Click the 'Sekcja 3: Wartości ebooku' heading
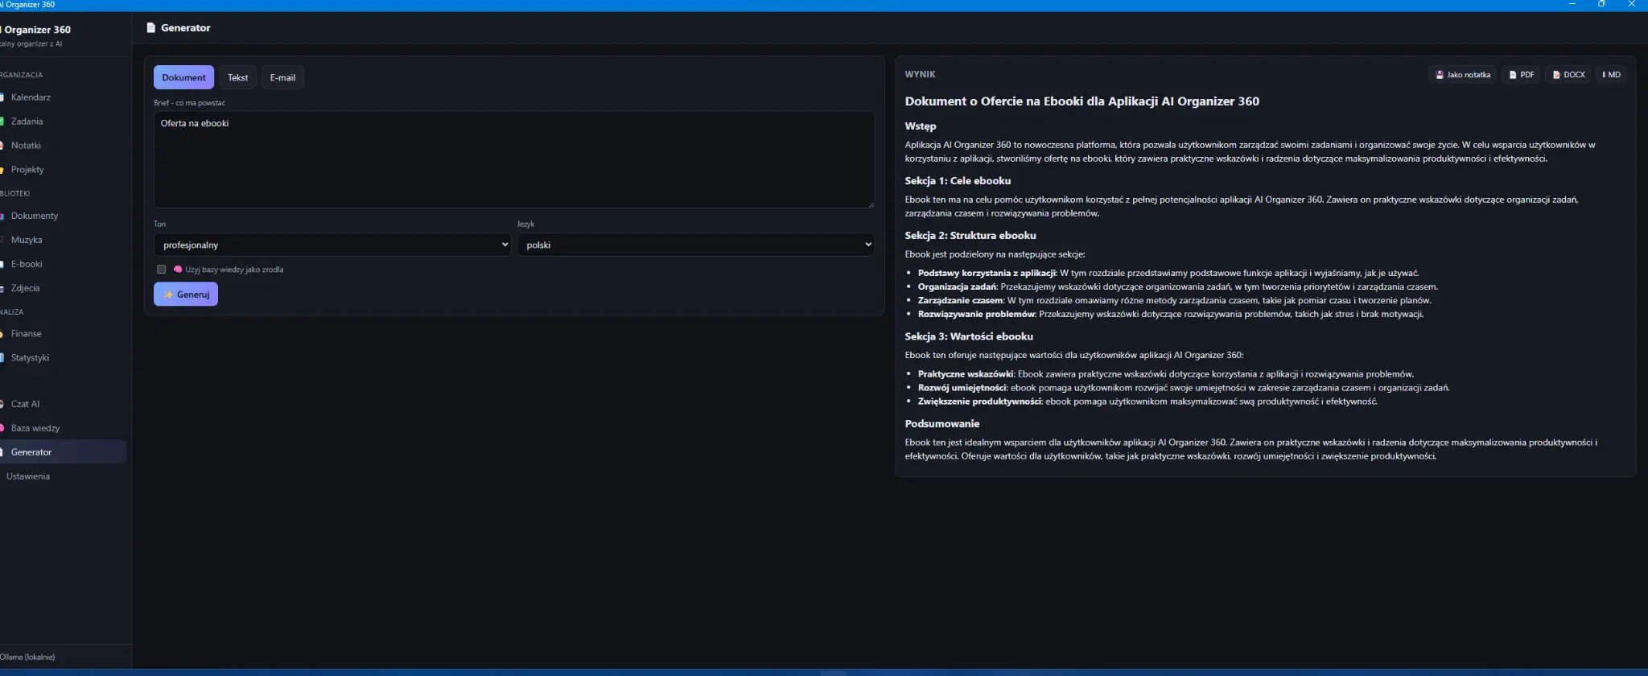Viewport: 1648px width, 676px height. [969, 336]
